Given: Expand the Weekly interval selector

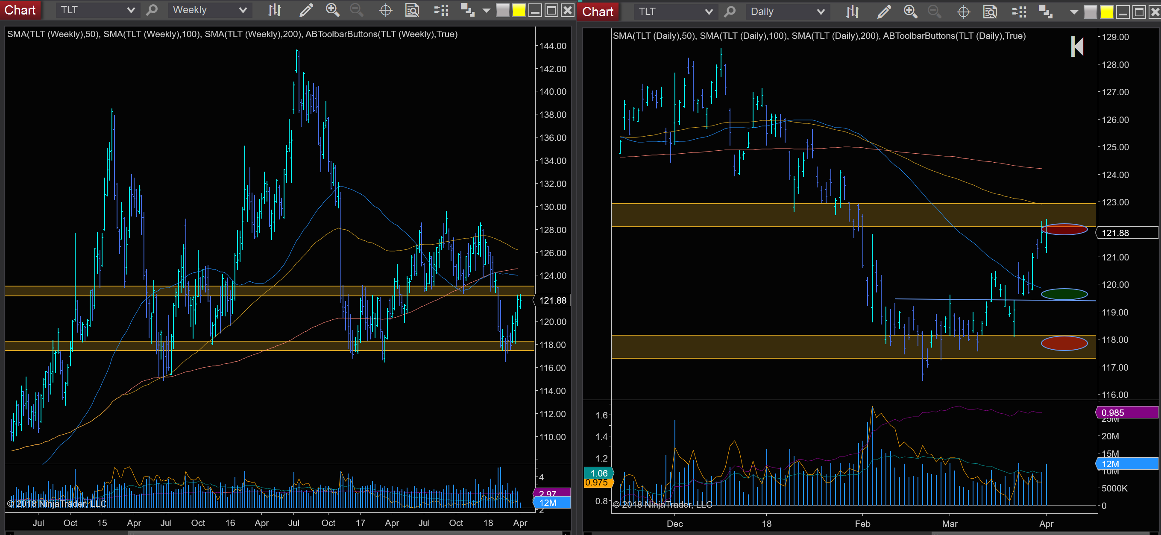Looking at the screenshot, I should (x=209, y=10).
